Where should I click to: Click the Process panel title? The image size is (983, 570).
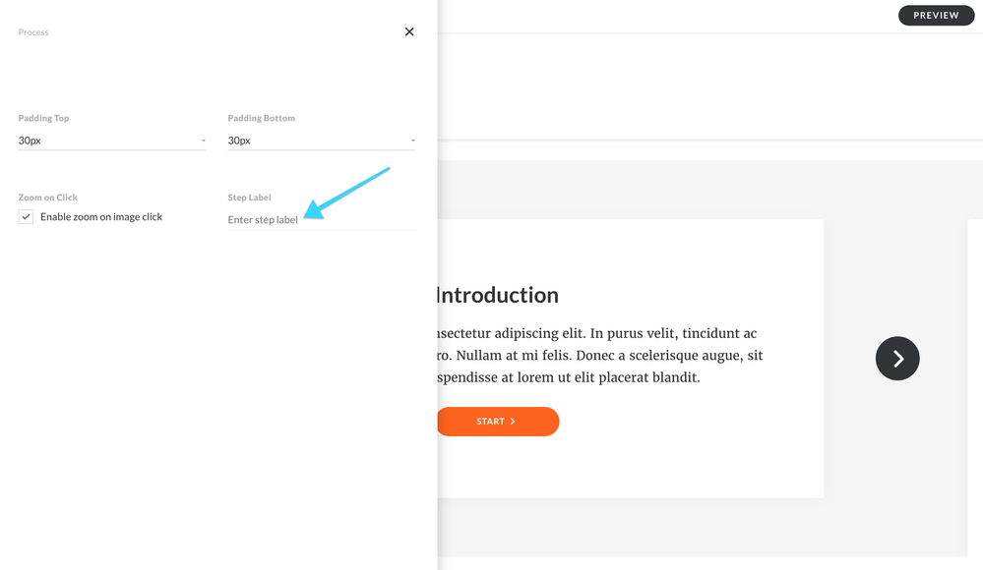(x=33, y=32)
